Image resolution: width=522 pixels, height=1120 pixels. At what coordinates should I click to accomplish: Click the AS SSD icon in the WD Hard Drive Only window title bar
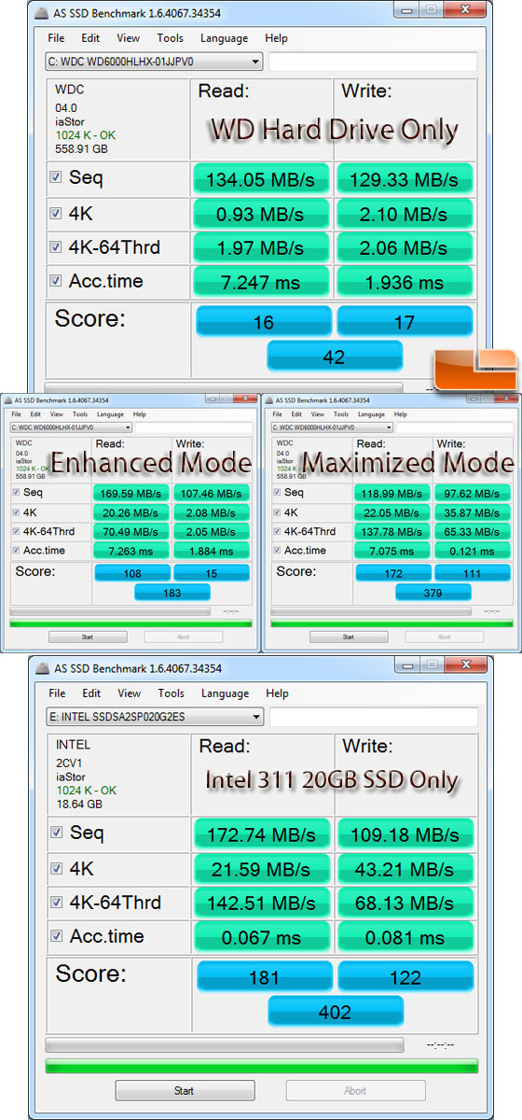[x=44, y=13]
